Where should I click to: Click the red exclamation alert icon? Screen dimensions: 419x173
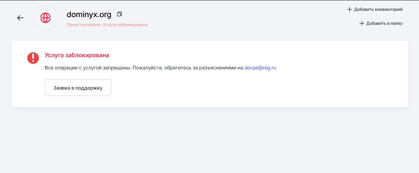click(33, 58)
